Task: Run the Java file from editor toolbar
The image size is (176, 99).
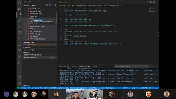Action: tap(147, 2)
